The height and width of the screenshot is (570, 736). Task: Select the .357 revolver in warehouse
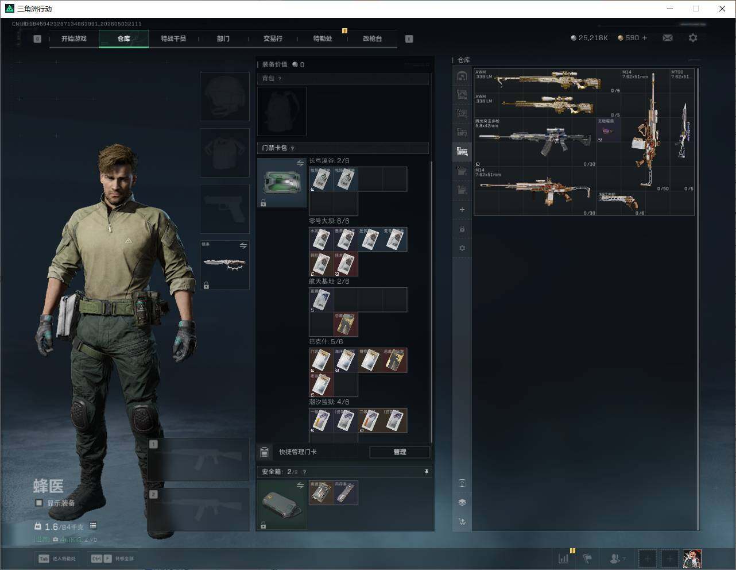coord(621,203)
